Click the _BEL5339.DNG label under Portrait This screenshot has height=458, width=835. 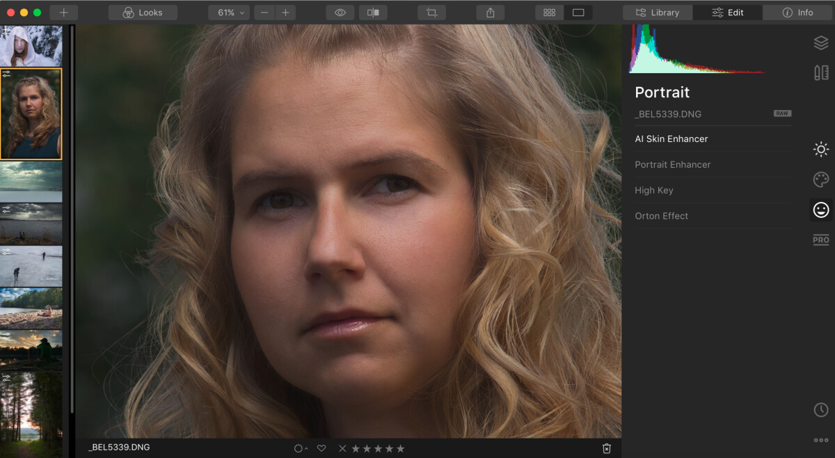click(667, 113)
